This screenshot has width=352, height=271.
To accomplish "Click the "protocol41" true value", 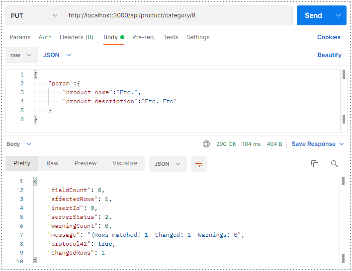I will (105, 244).
